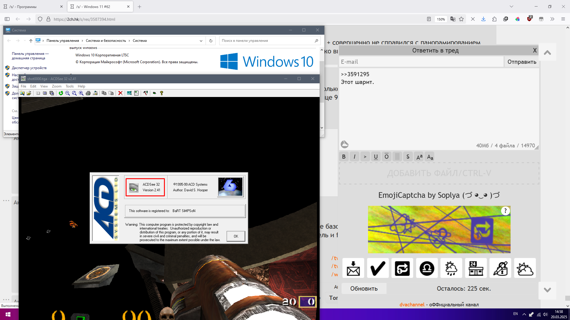Click the ДОБАВИТЬ ФАЙЛ/CTRL-V upload area
The width and height of the screenshot is (570, 320).
point(439,173)
